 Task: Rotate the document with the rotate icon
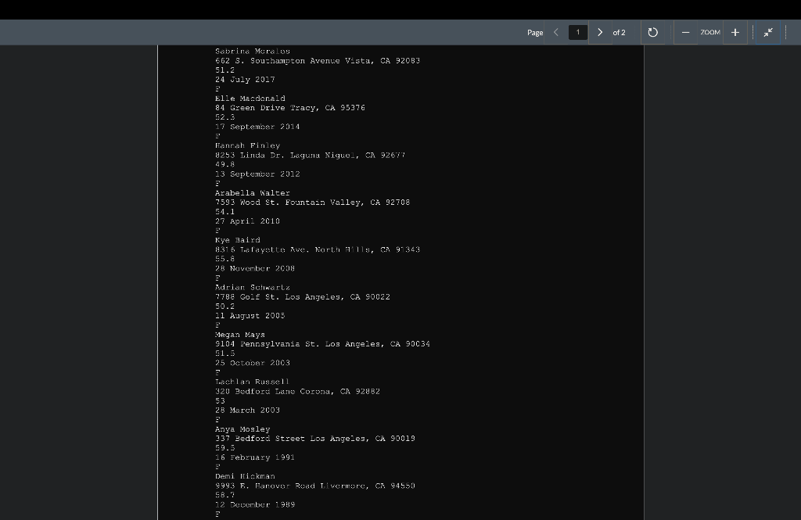point(652,32)
